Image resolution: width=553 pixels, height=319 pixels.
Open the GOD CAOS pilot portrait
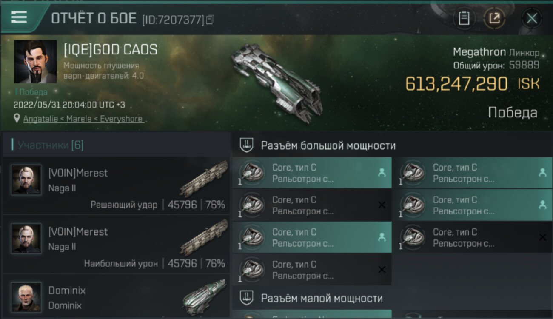35,62
